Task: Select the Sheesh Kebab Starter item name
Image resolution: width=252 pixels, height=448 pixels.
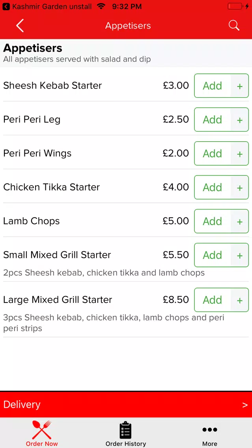Action: point(52,86)
